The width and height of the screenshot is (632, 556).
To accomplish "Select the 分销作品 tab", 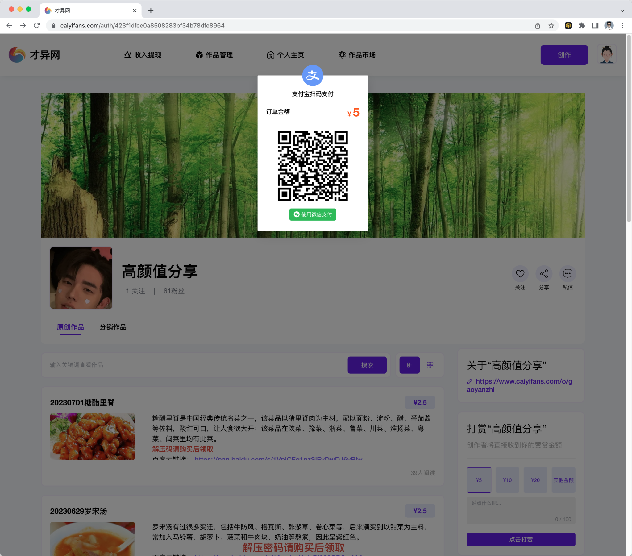I will tap(113, 327).
